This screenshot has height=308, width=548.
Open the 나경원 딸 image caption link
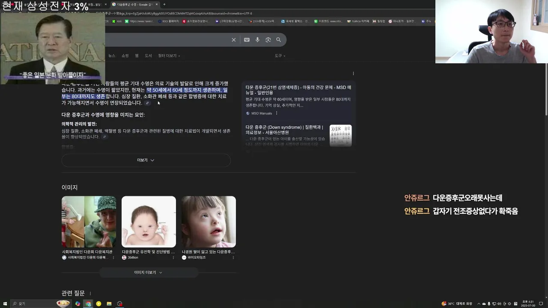tap(208, 252)
